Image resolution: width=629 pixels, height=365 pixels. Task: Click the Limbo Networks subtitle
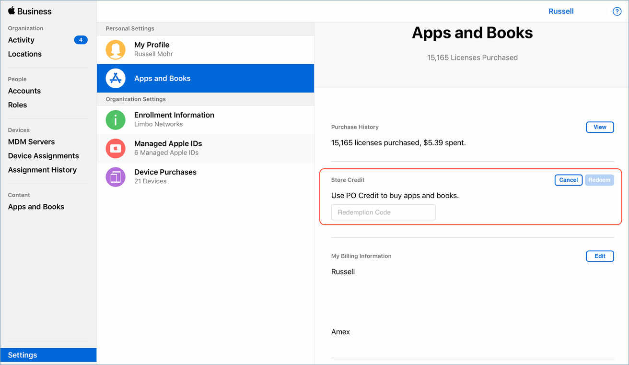[x=158, y=124]
